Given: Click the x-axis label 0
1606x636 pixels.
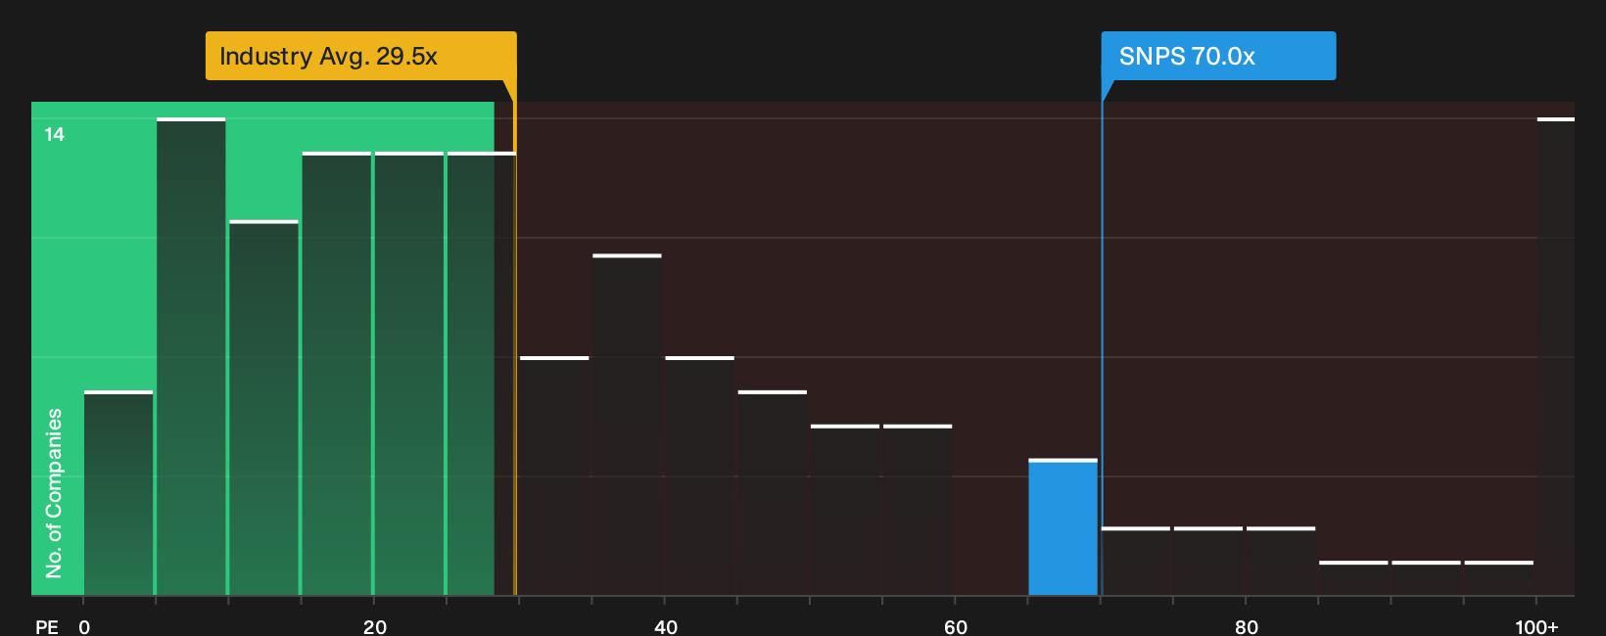Looking at the screenshot, I should point(84,626).
